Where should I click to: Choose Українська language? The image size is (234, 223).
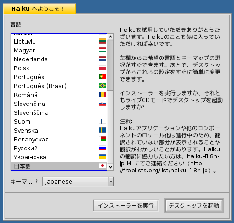tap(59, 157)
